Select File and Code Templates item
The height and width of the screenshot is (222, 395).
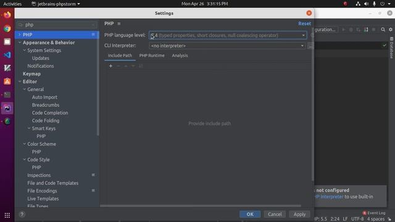coord(53,183)
